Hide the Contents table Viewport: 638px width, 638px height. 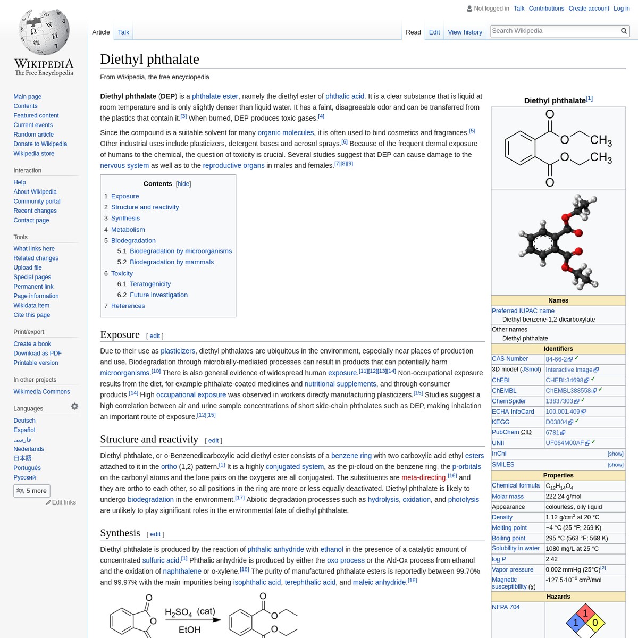tap(183, 184)
